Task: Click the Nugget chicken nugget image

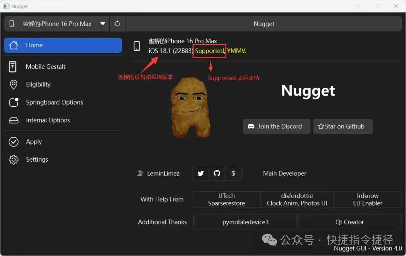Action: coord(191,107)
